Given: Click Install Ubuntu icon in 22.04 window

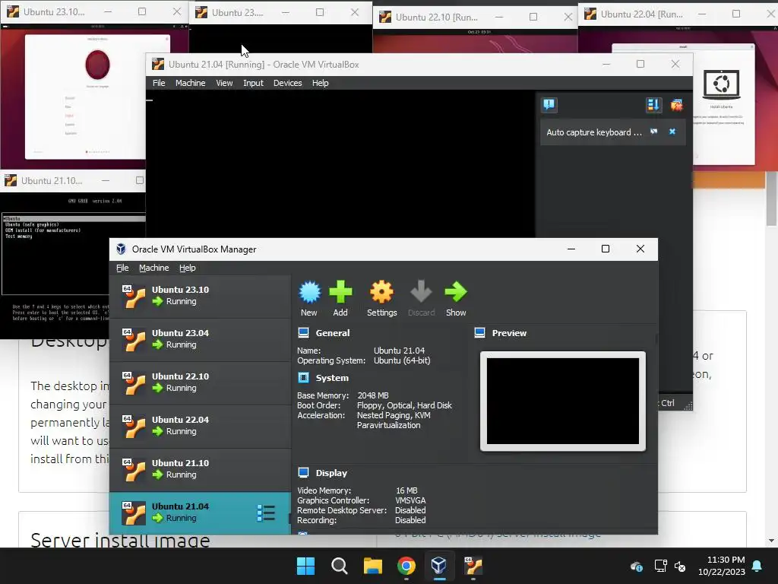Looking at the screenshot, I should (721, 85).
